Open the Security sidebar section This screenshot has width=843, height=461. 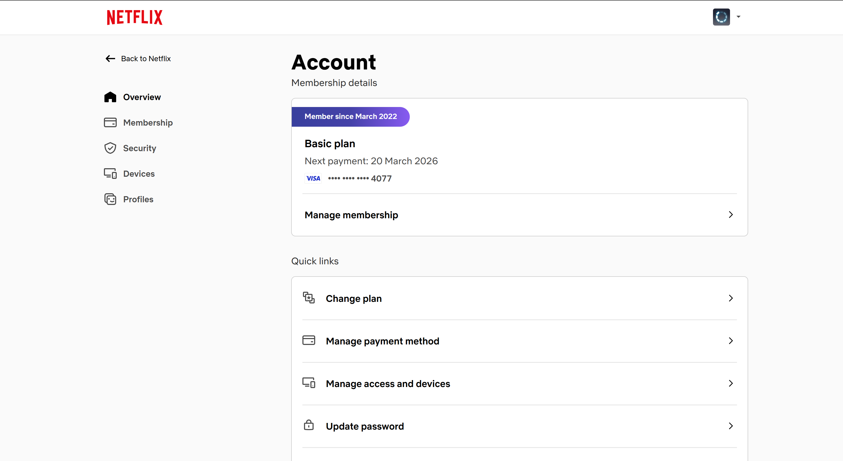(x=139, y=148)
